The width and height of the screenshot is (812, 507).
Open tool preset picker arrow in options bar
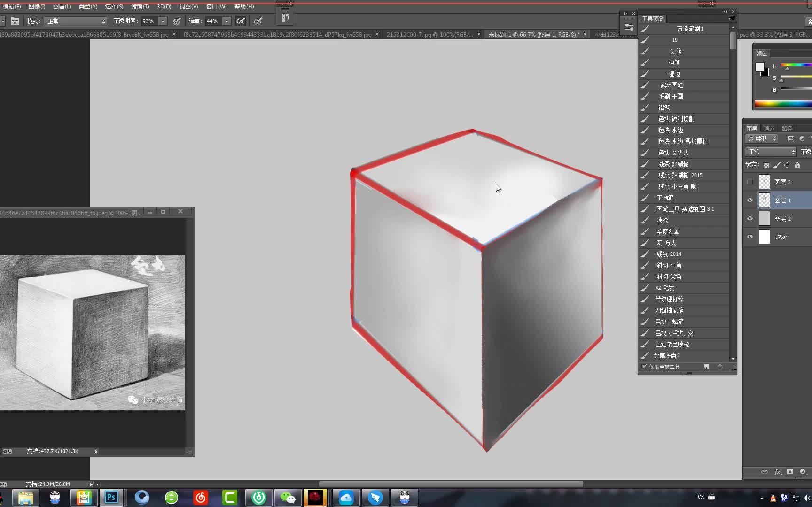click(x=2, y=21)
